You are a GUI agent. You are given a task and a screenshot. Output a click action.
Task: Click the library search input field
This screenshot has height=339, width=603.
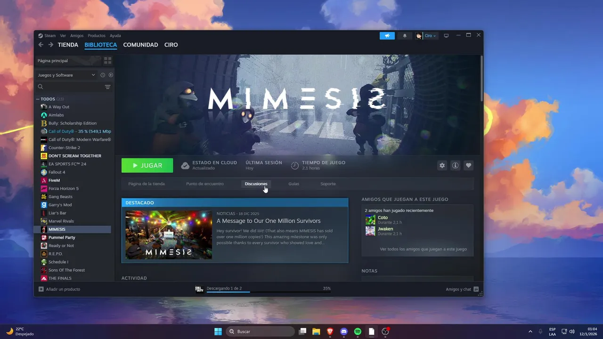(73, 87)
